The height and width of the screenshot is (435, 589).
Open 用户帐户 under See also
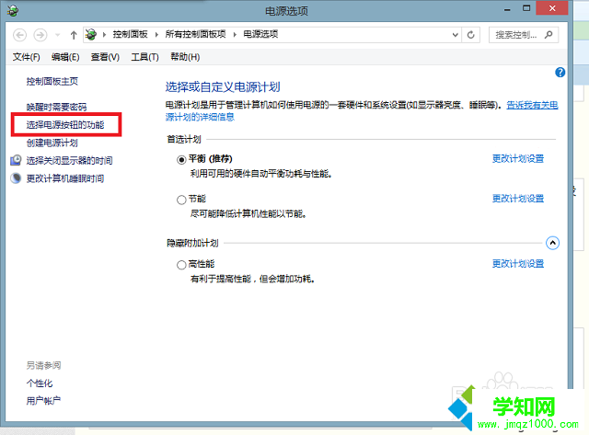coord(43,401)
